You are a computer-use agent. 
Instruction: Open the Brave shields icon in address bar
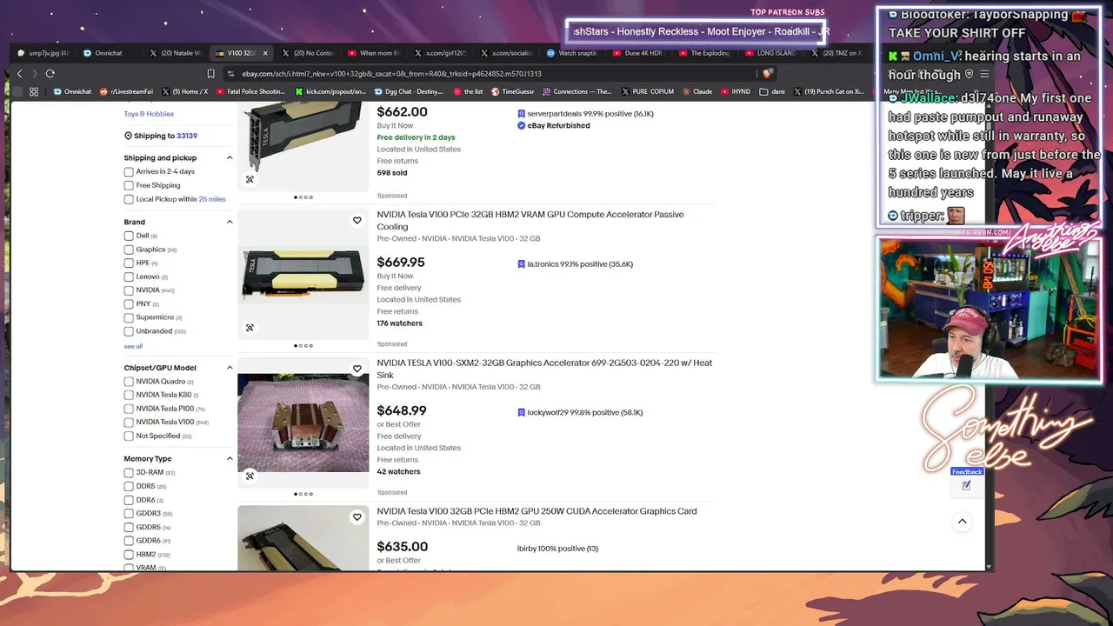766,74
